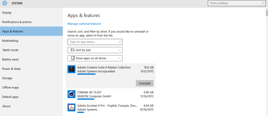Uninstall Adobe Creative Suite 6 Master Collection
The width and height of the screenshot is (268, 116).
click(144, 83)
